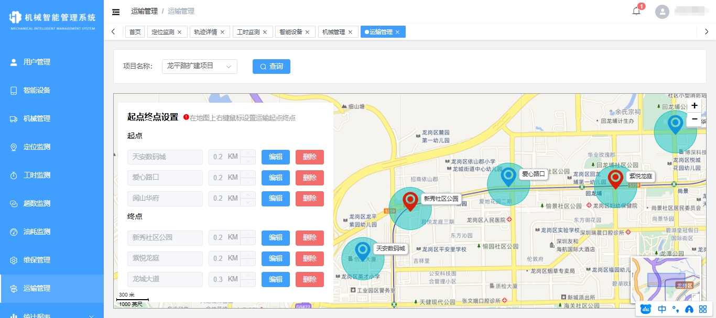Screen dimensions: 716x318
Task: Close the 定位监测 tab
Action: tap(179, 32)
